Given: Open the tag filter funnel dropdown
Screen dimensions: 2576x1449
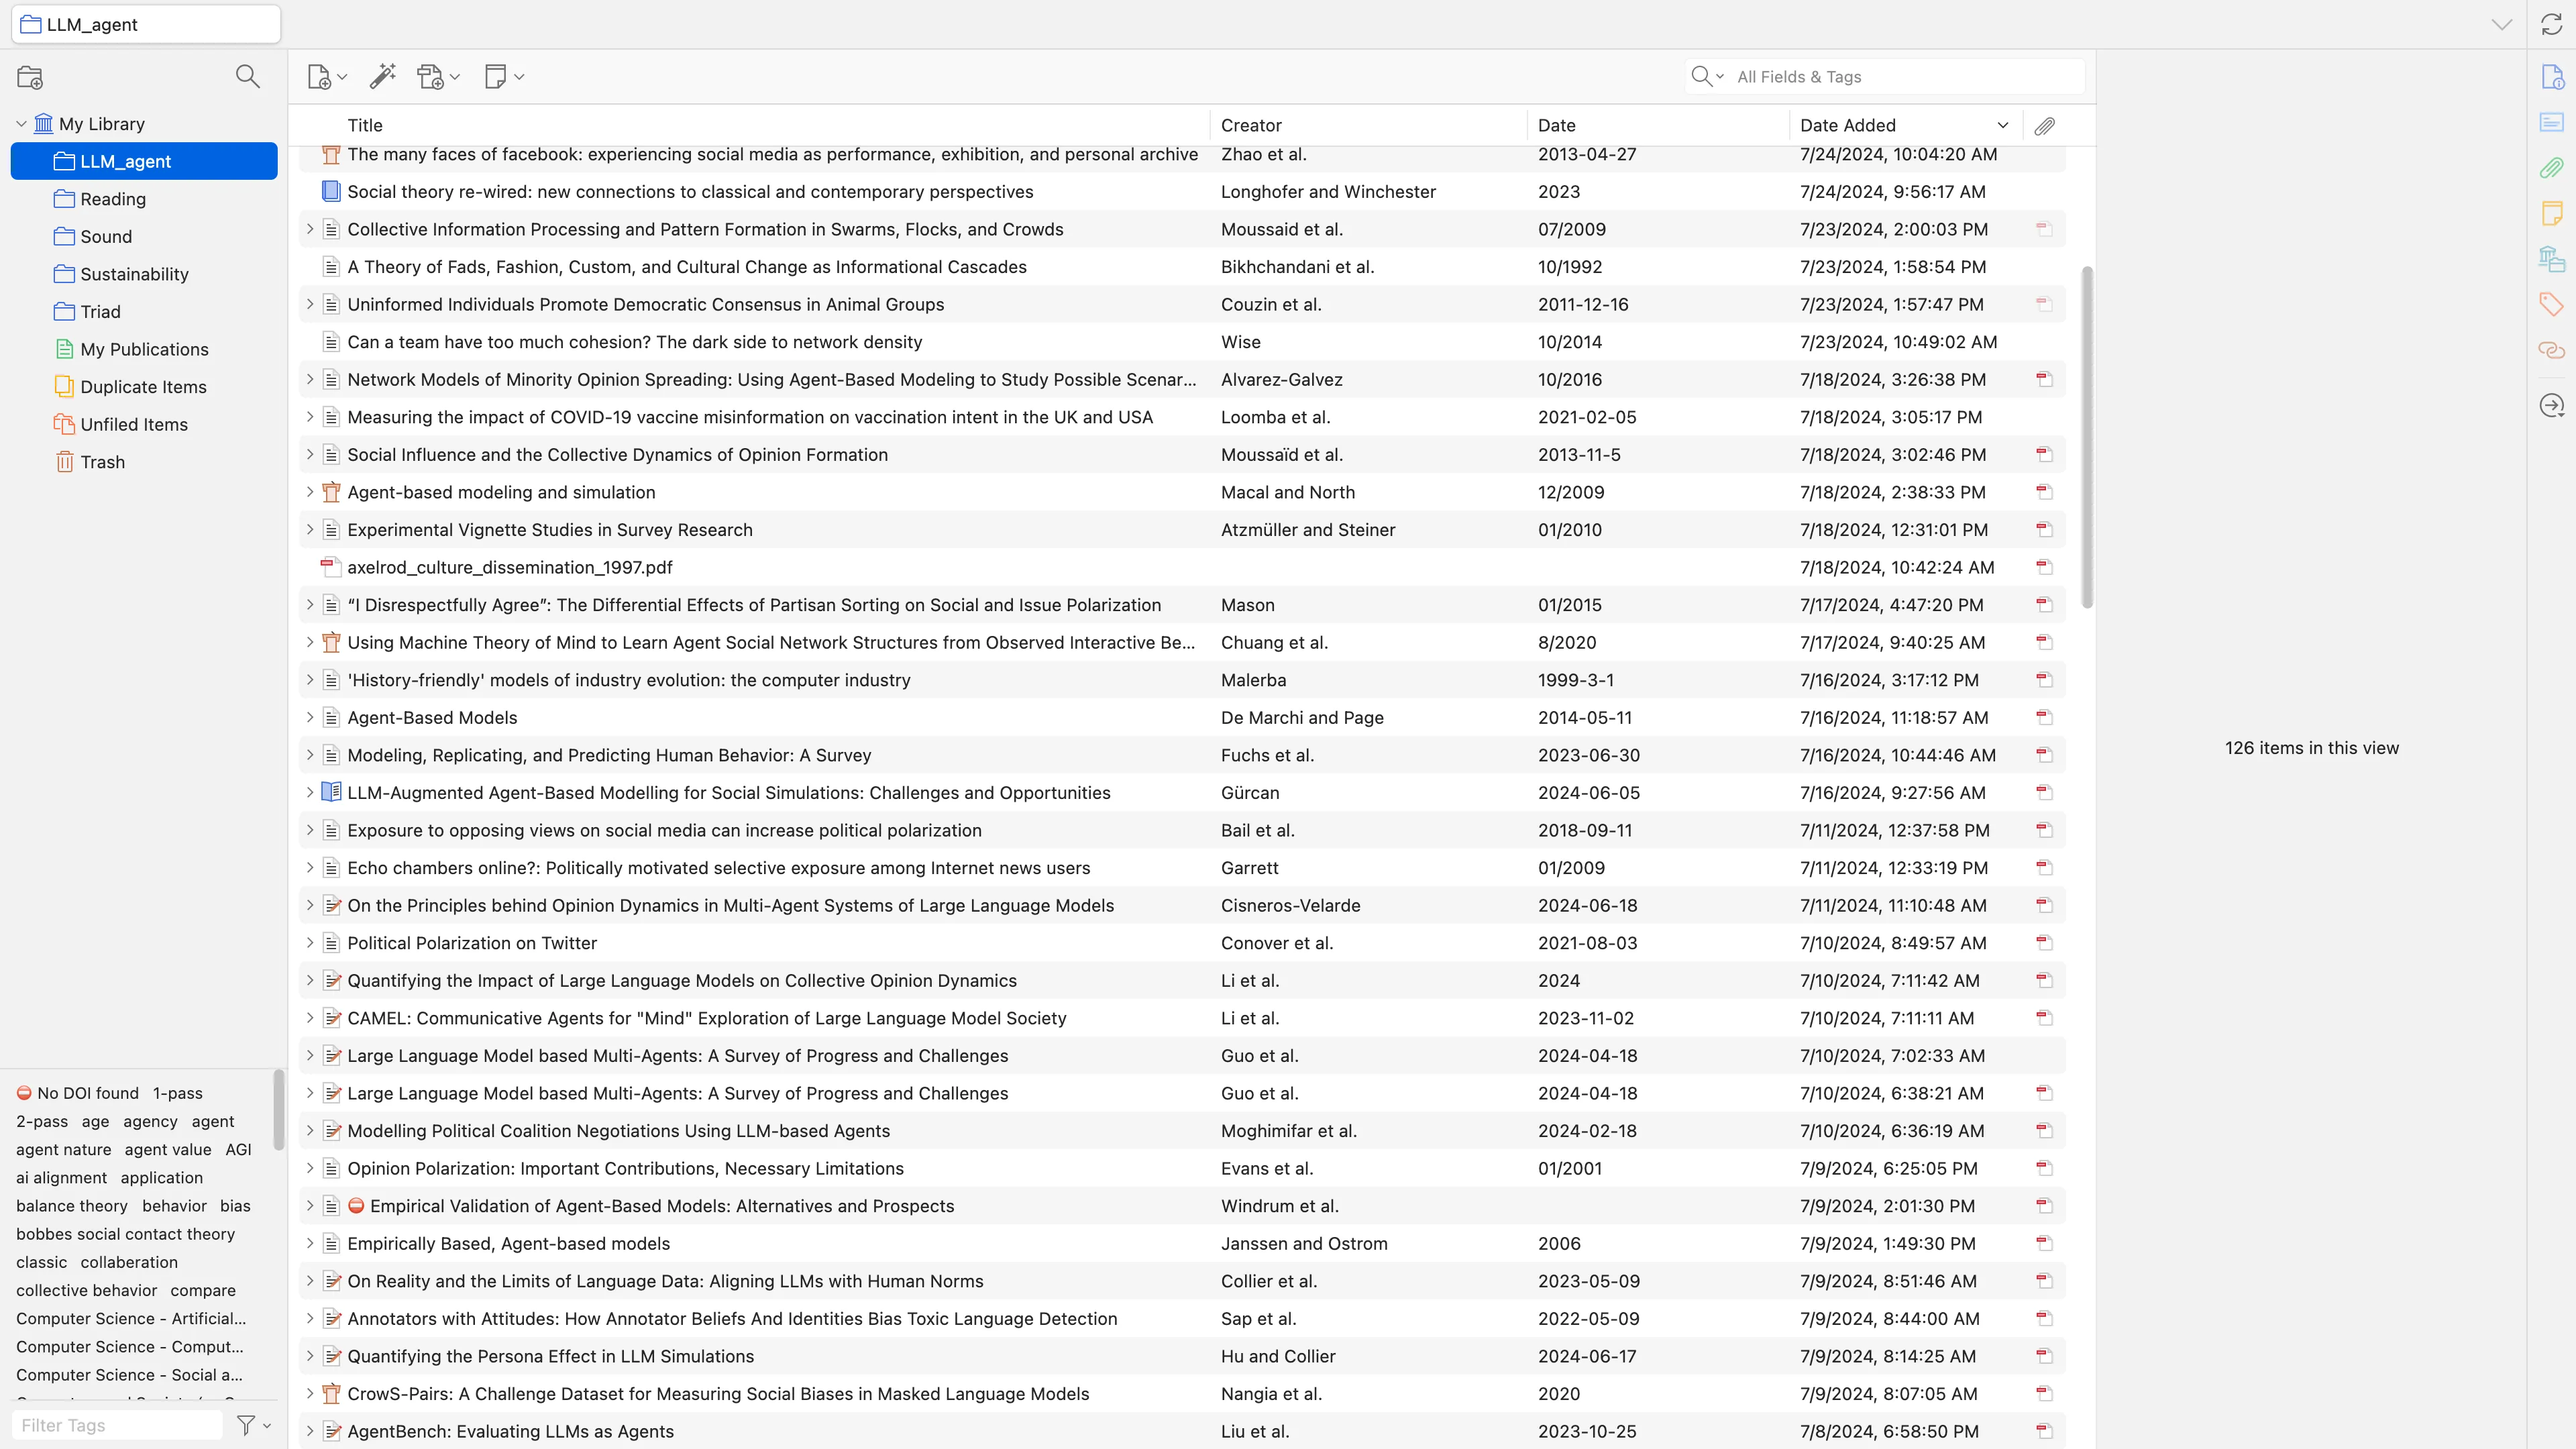Looking at the screenshot, I should point(253,1425).
